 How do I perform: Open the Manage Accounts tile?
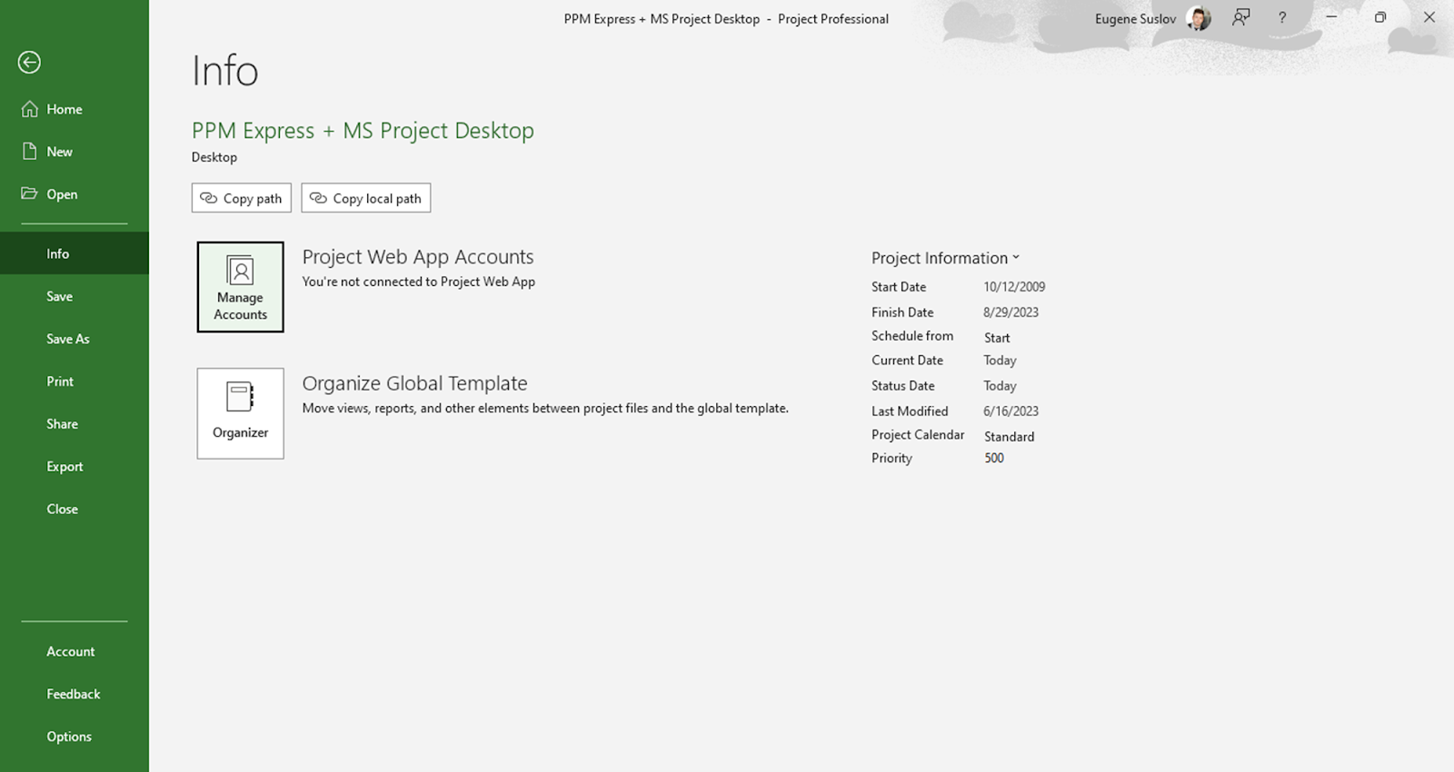(241, 287)
